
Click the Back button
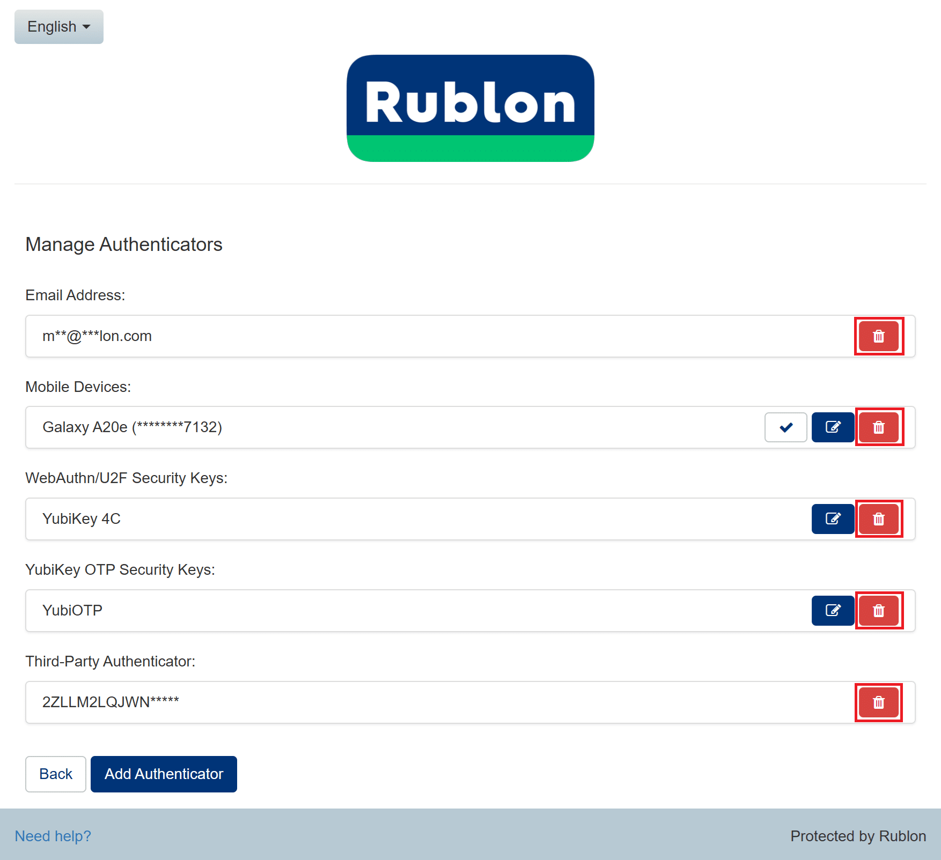pos(56,774)
